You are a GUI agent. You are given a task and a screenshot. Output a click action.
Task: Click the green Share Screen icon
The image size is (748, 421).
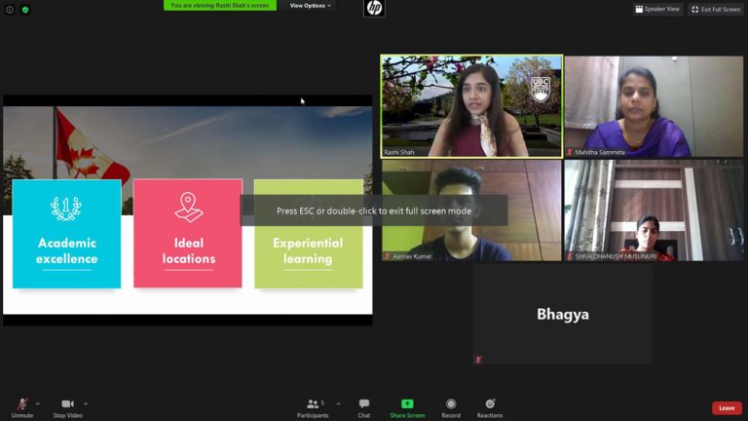[x=407, y=404]
